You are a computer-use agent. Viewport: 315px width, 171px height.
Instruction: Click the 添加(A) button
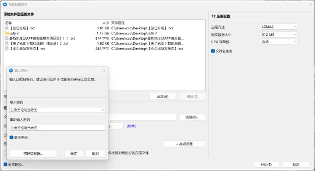click(163, 97)
